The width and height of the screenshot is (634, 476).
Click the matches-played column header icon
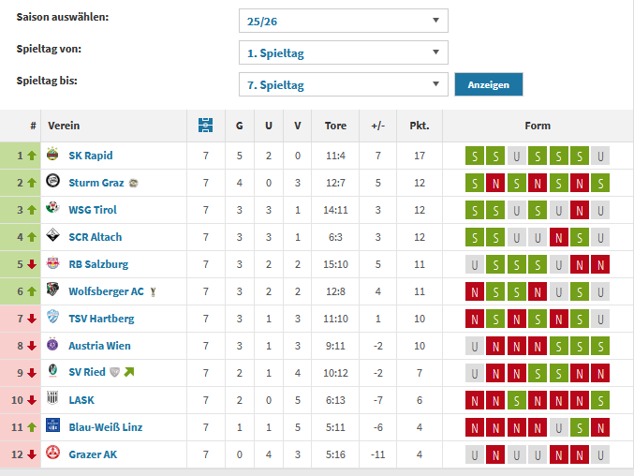(206, 125)
